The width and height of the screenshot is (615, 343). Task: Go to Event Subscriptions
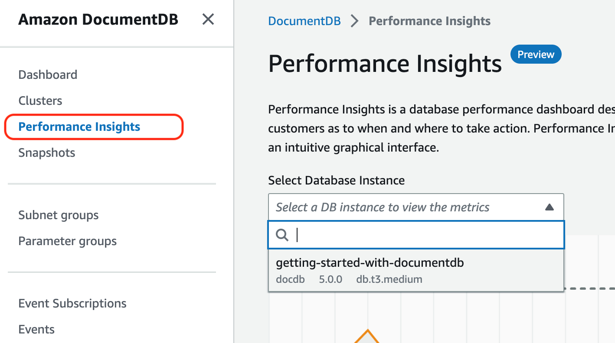pos(72,304)
